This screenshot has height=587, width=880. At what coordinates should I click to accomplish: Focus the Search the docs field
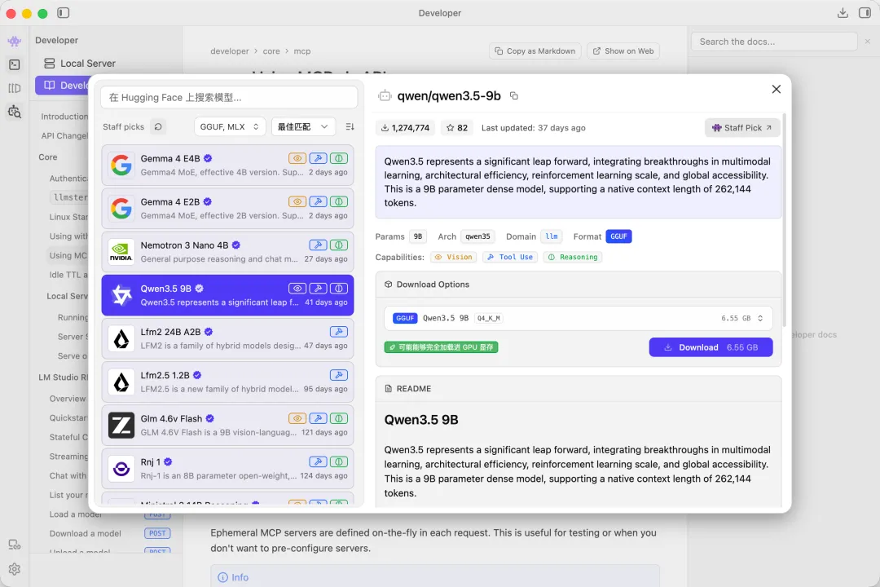point(775,42)
